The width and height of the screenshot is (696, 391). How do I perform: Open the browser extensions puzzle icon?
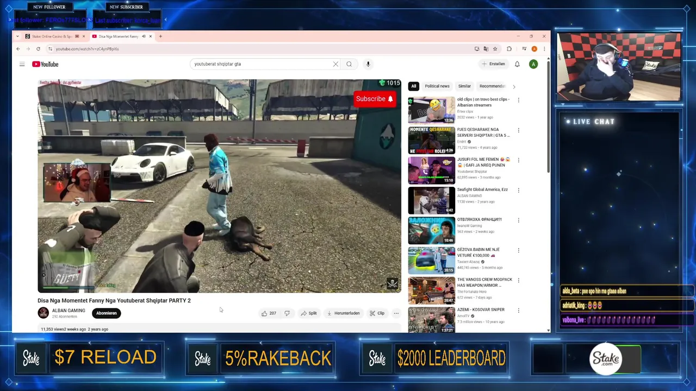tap(509, 49)
